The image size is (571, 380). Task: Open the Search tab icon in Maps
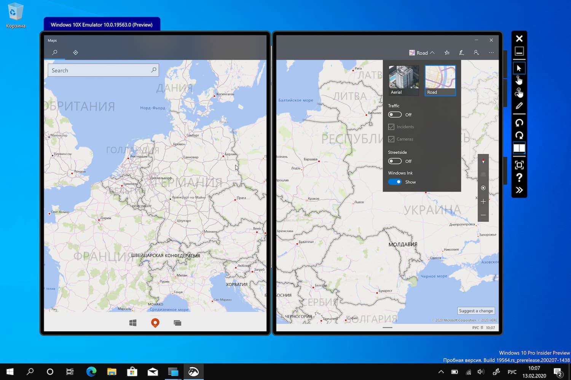click(x=55, y=52)
